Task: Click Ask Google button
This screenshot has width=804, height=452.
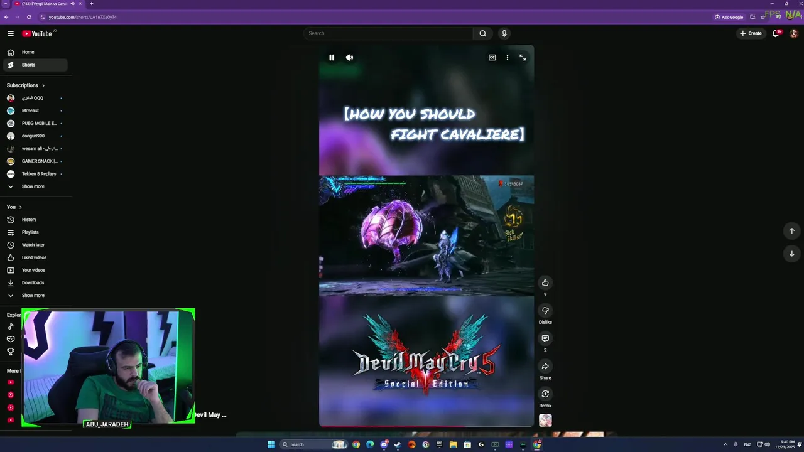Action: click(x=729, y=17)
